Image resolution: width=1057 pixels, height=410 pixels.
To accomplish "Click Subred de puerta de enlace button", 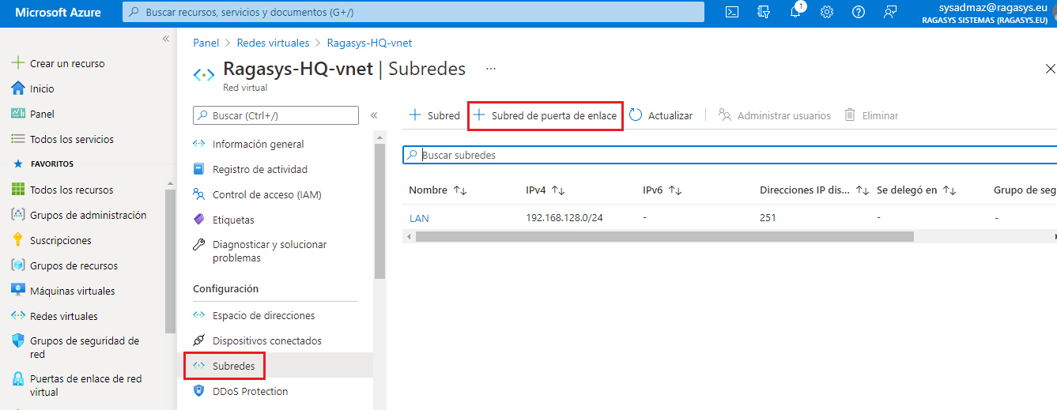I will click(x=545, y=115).
